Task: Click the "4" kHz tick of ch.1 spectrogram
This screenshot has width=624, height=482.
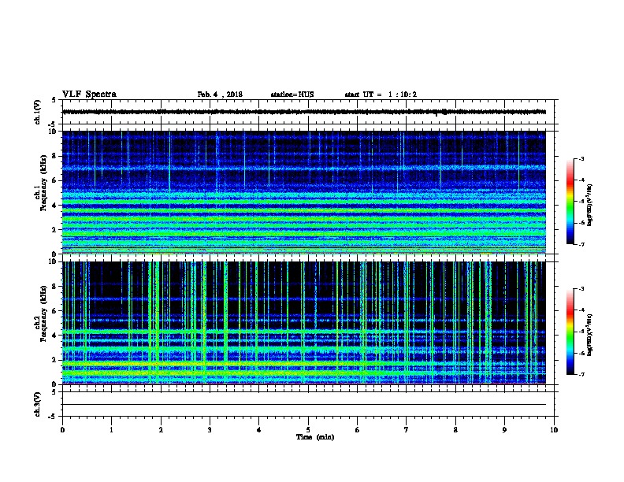Action: tap(55, 206)
